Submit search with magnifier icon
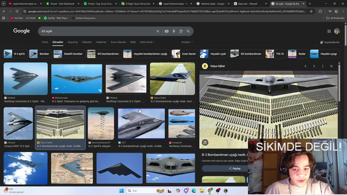Viewport: 347px width, 195px height. (188, 31)
